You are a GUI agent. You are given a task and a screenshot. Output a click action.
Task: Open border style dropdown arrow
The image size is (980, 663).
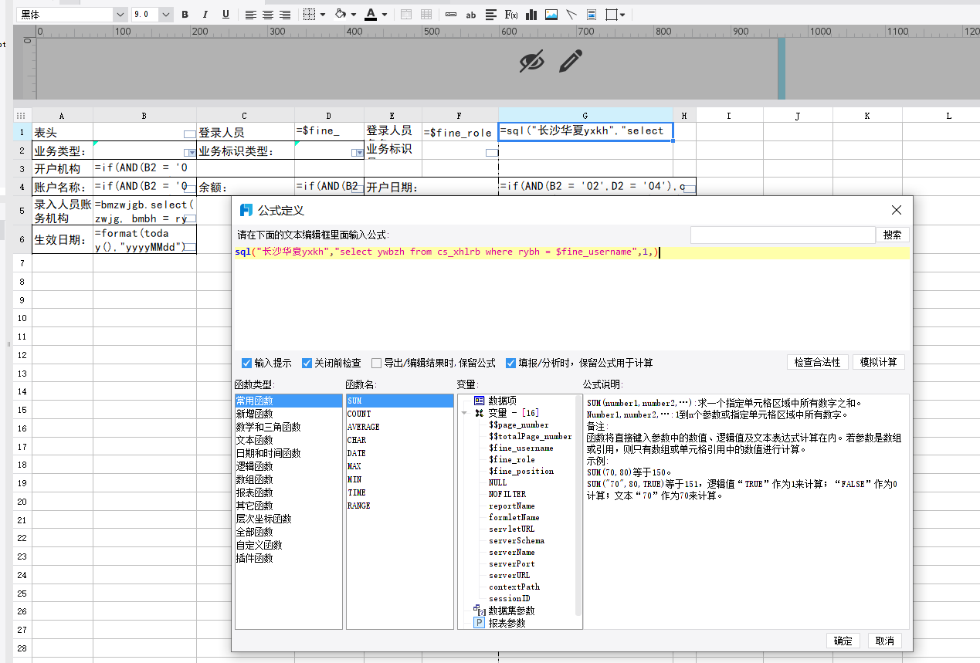(x=322, y=15)
